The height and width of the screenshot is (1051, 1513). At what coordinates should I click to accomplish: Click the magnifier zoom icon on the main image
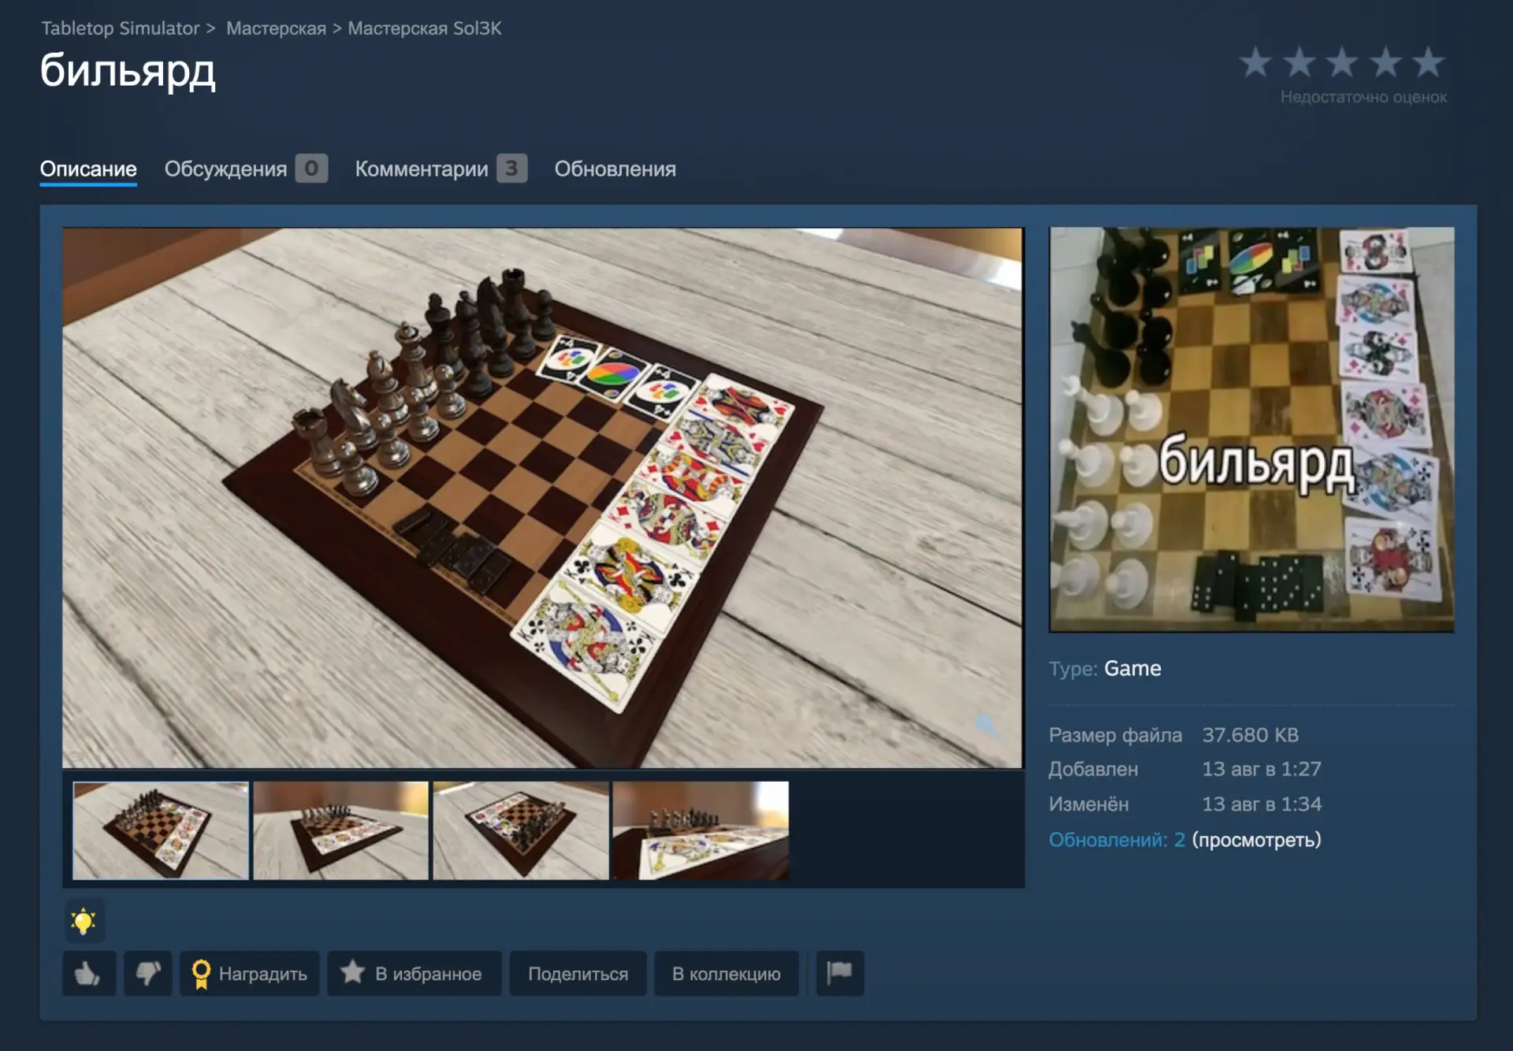pyautogui.click(x=987, y=725)
